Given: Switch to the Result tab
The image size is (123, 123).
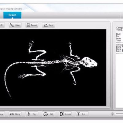Looking at the screenshot, I should coord(12,15).
